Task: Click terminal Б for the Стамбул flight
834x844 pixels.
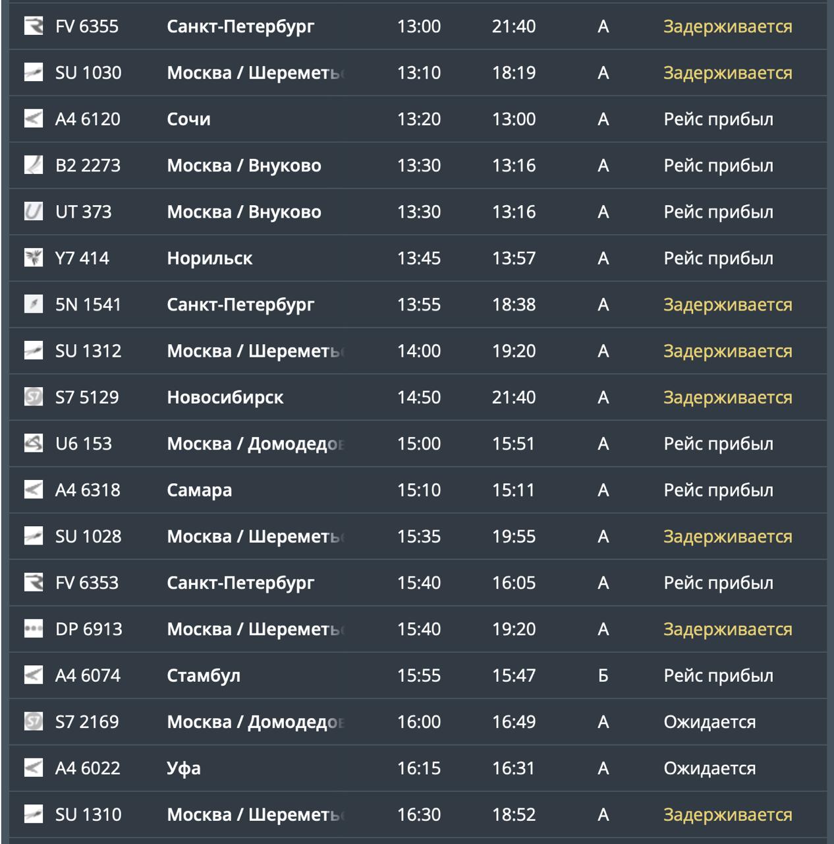Action: click(x=603, y=675)
